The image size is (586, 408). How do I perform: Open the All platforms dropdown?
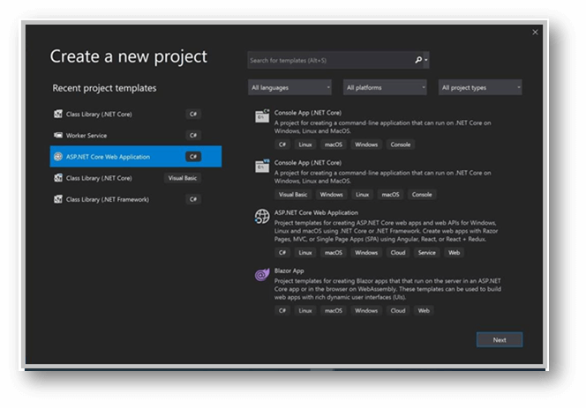point(385,87)
